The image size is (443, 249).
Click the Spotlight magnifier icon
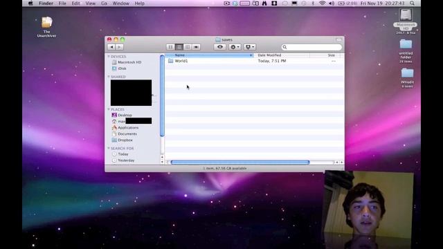pos(413,3)
